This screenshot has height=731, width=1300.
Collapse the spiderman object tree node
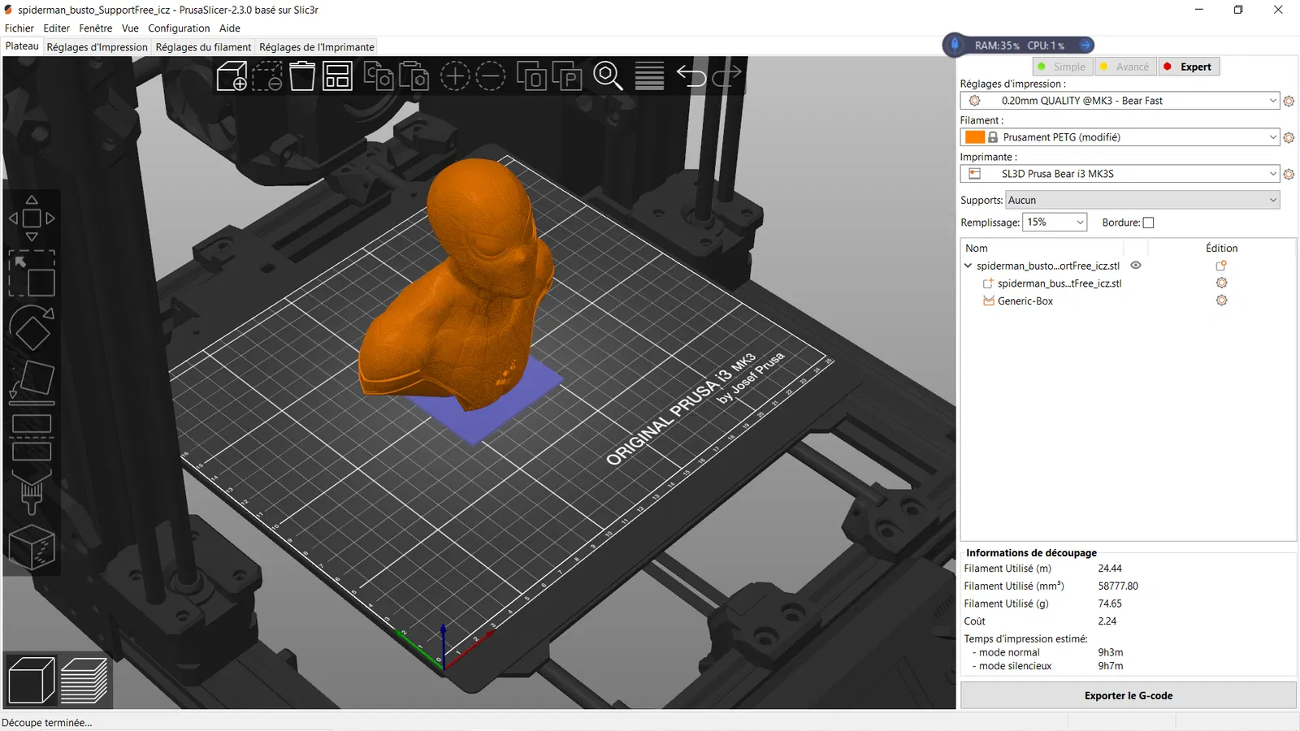tap(968, 266)
